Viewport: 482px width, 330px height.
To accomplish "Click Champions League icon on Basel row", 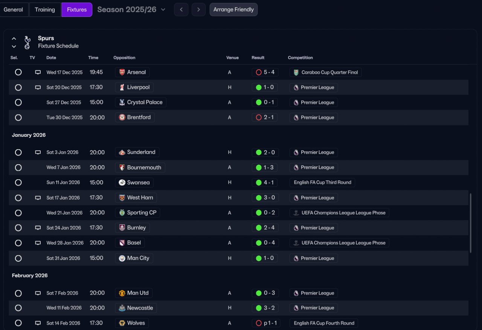I will pyautogui.click(x=296, y=243).
